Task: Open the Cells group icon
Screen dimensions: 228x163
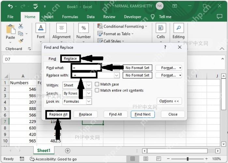Action: click(161, 28)
